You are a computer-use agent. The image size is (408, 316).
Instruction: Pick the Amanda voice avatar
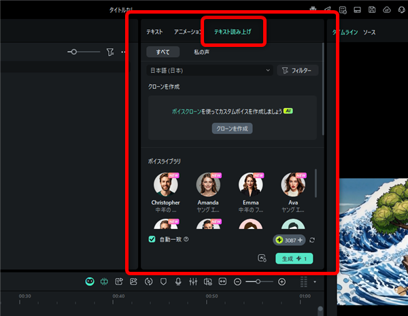point(208,185)
